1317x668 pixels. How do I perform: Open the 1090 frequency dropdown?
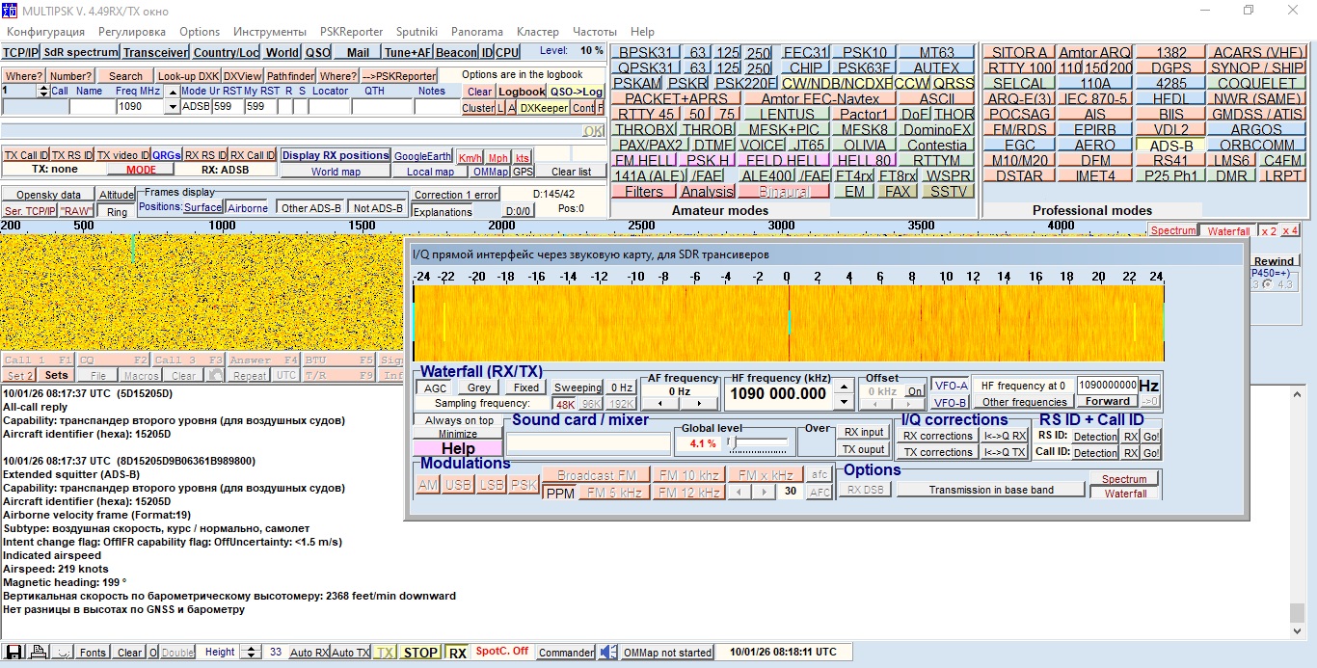(x=172, y=106)
